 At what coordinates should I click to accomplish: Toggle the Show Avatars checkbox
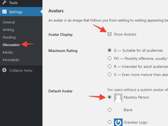tap(109, 34)
